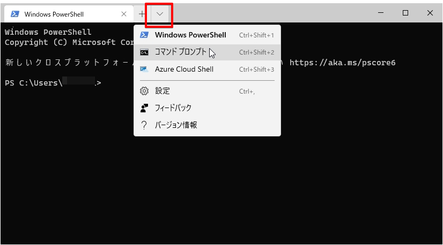Click the PowerShell icon in the menu
The height and width of the screenshot is (245, 443).
[x=144, y=35]
